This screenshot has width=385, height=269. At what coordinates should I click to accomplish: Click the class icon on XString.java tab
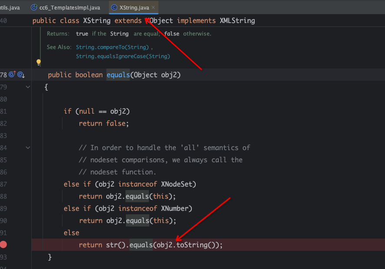(114, 7)
